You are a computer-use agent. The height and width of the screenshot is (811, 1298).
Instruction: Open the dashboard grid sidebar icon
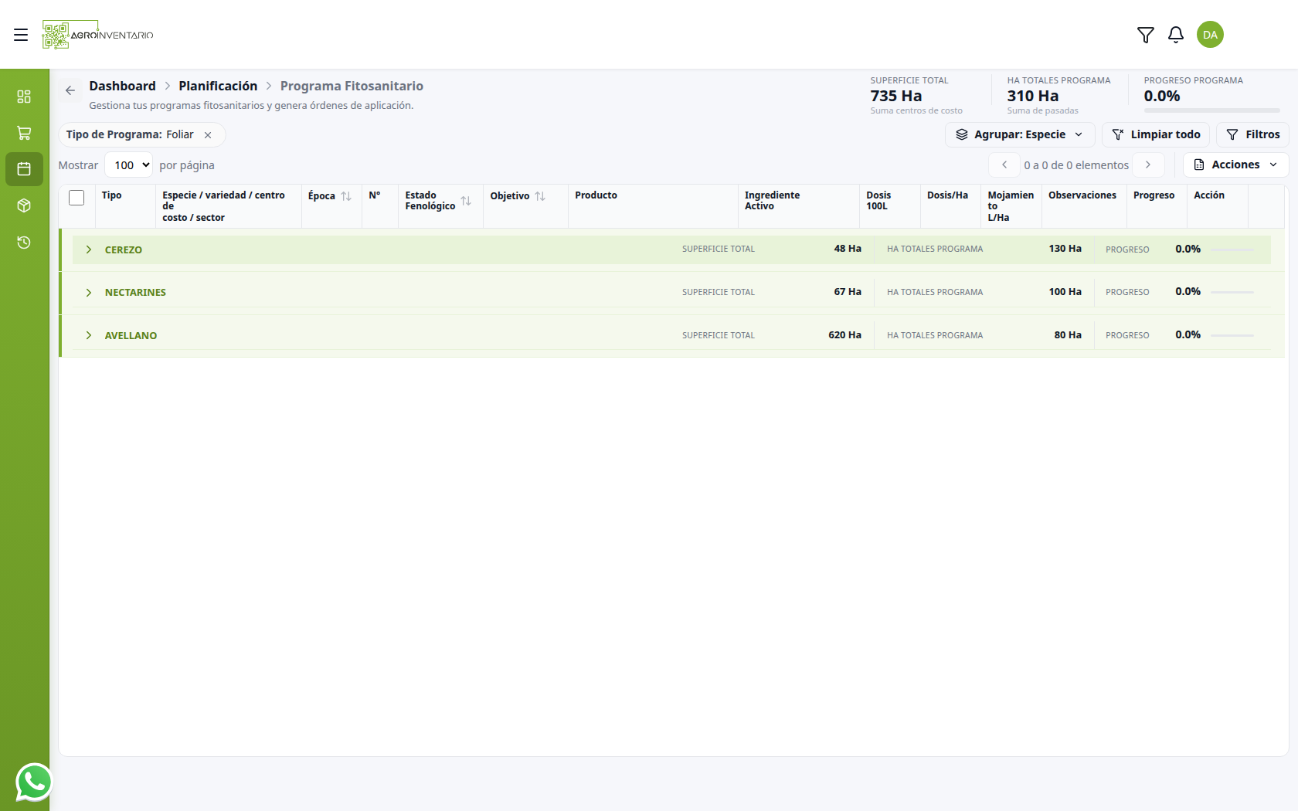click(24, 97)
